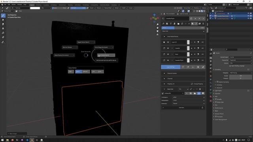Open the Texture Paint mode dropdown
The height and width of the screenshot is (142, 253).
point(8,11)
